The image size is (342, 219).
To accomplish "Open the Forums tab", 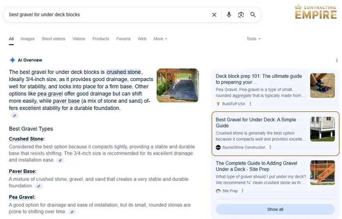I will [x=123, y=39].
